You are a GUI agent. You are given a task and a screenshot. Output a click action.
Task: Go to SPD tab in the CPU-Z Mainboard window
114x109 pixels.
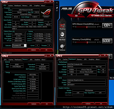point(85,59)
